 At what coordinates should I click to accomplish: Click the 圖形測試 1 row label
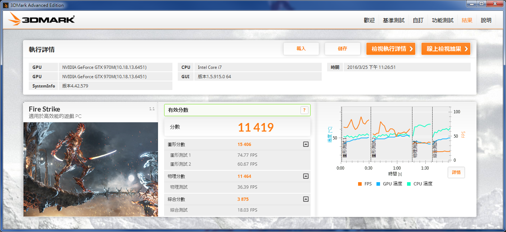(x=180, y=155)
